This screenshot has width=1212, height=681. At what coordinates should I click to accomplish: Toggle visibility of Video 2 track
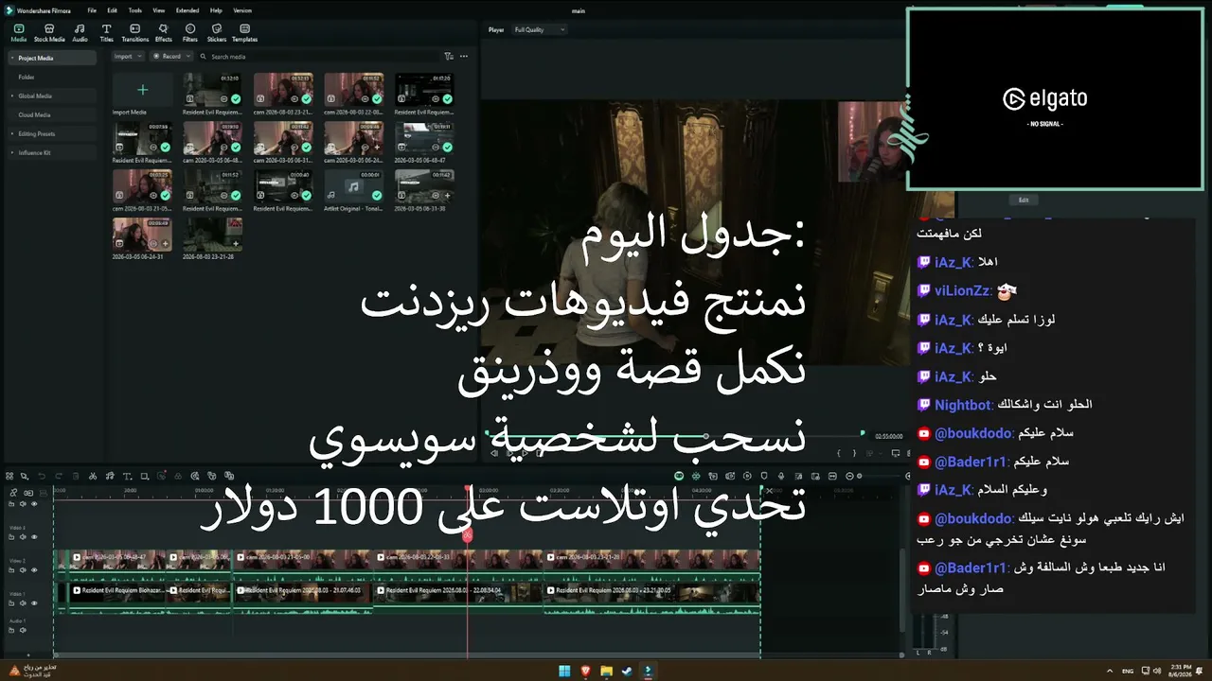(x=34, y=569)
